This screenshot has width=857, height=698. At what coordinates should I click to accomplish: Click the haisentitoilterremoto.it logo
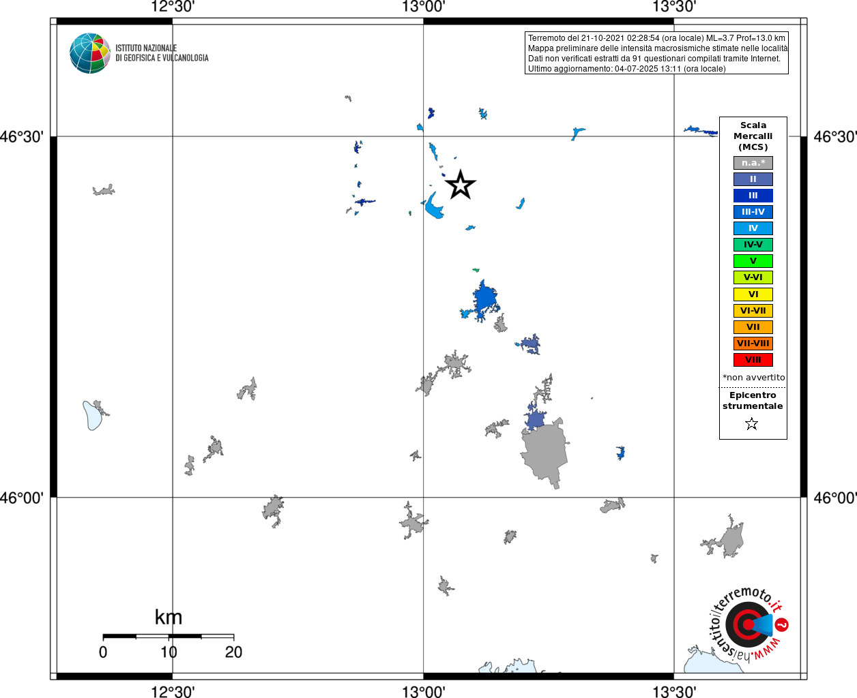point(749,624)
